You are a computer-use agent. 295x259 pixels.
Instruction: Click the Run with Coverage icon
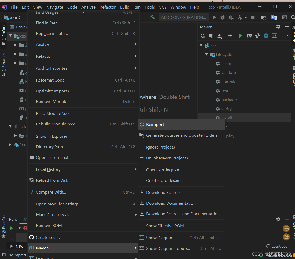231,18
